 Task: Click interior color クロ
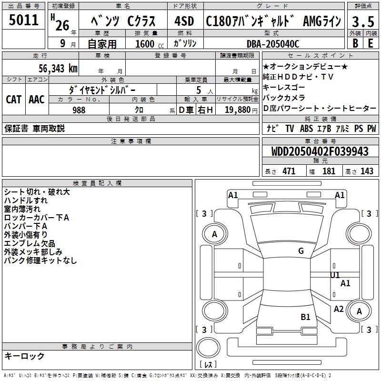(139, 110)
